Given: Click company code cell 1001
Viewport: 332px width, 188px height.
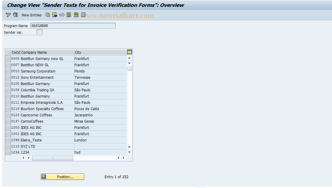Looking at the screenshot, I should pos(15,134).
